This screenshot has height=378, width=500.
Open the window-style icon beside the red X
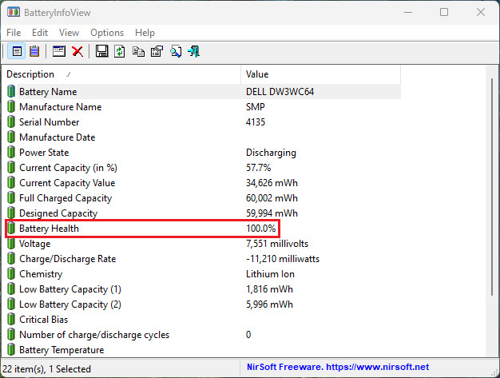coord(59,51)
